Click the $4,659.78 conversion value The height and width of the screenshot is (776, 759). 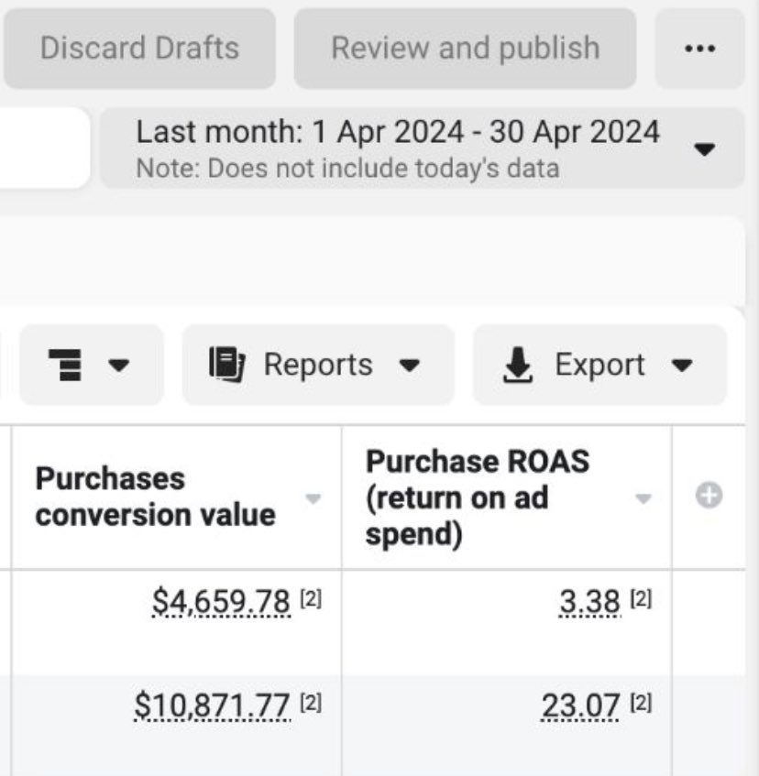[221, 602]
